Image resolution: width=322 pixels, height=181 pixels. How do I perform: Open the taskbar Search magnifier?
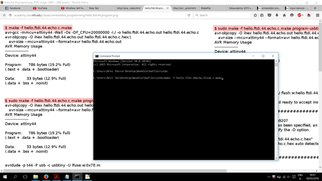(15, 177)
